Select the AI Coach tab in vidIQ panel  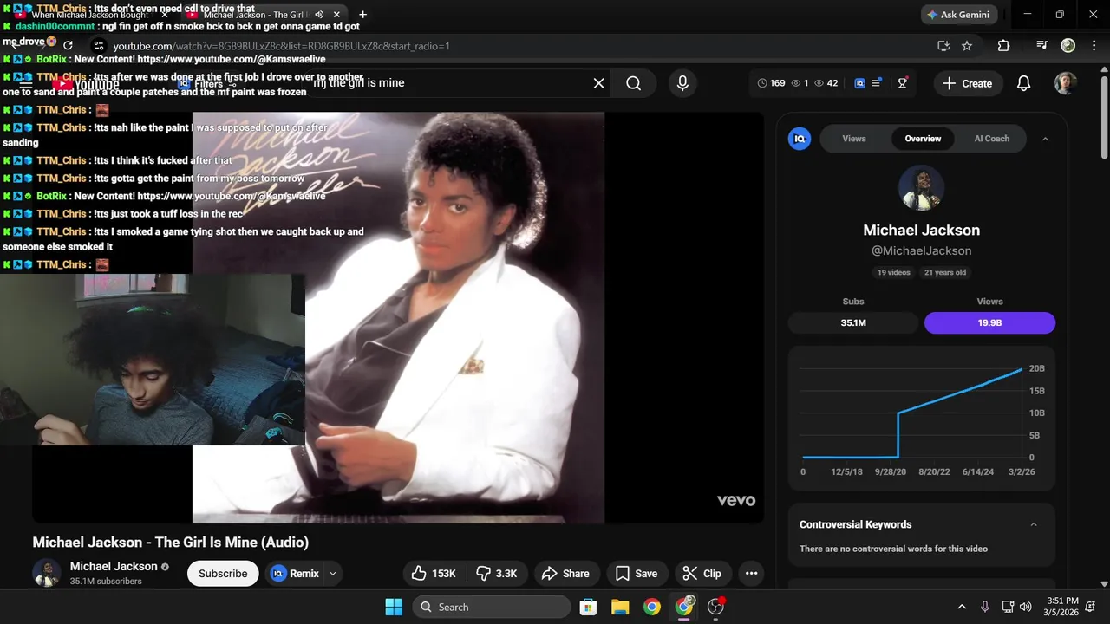pos(991,139)
